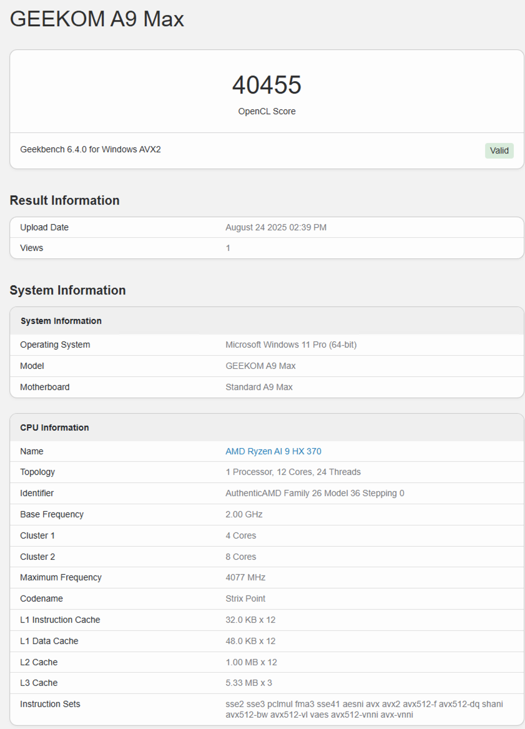Select AuthenticAMD Family 26 Model 36 identifier
The height and width of the screenshot is (729, 525).
tap(315, 493)
